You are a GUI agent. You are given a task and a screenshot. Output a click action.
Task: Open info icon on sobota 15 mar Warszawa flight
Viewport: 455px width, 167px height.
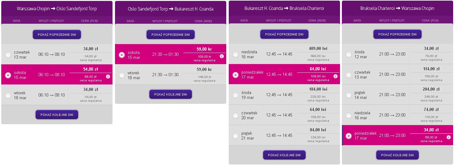pyautogui.click(x=108, y=76)
